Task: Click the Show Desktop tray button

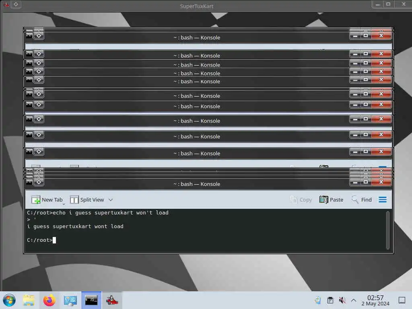Action: click(x=402, y=300)
